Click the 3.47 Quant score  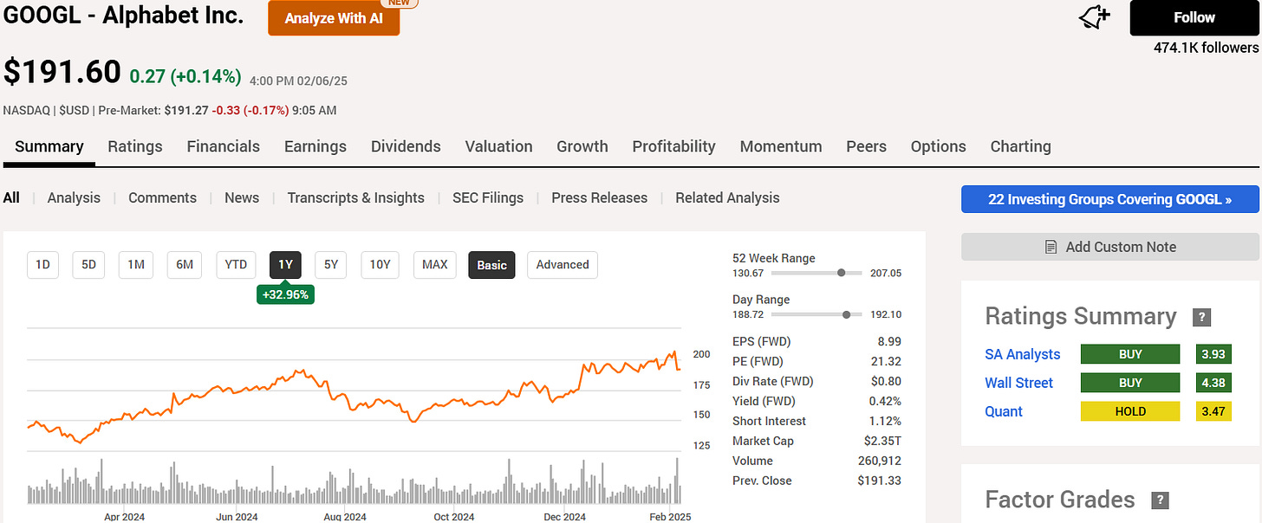click(1213, 411)
